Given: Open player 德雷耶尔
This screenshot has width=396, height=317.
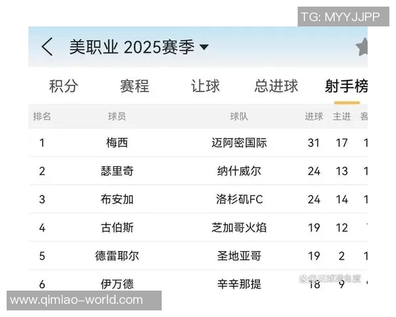Looking at the screenshot, I should (x=117, y=256).
